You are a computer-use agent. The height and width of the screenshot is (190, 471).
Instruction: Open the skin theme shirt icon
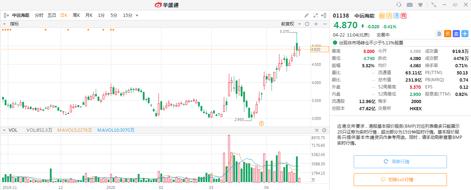point(420,5)
